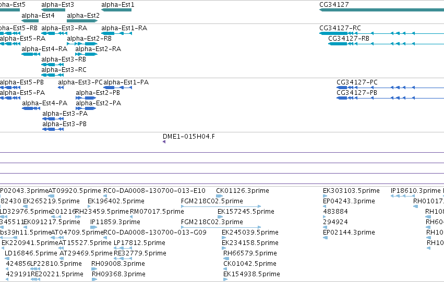
Task: Click the alpha-Est1-RA transcript glyph
Action: [116, 33]
